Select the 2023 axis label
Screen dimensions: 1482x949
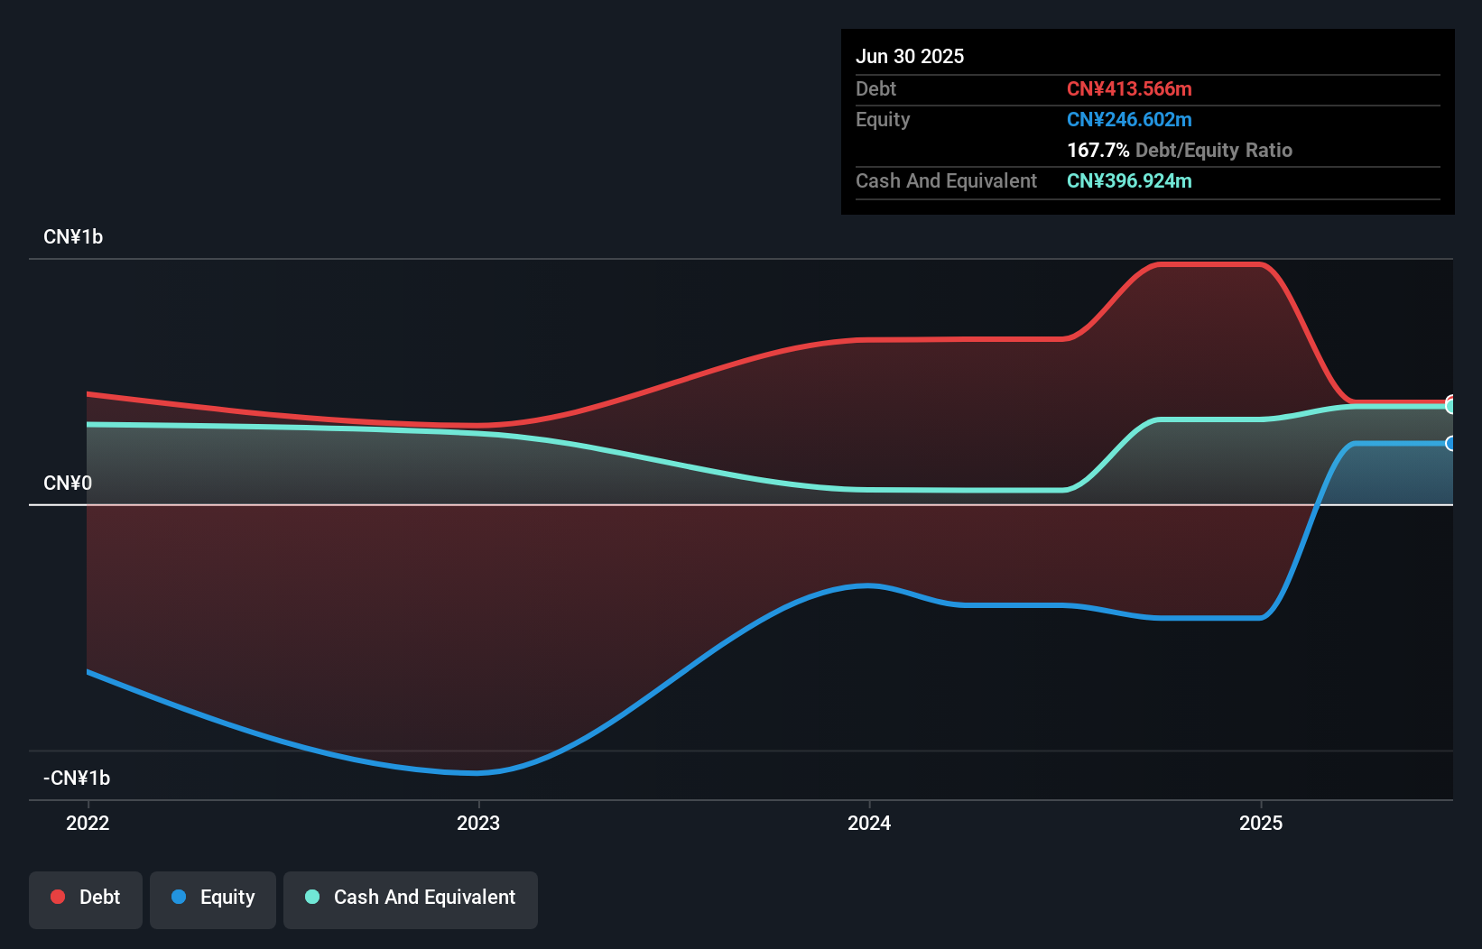pos(479,823)
